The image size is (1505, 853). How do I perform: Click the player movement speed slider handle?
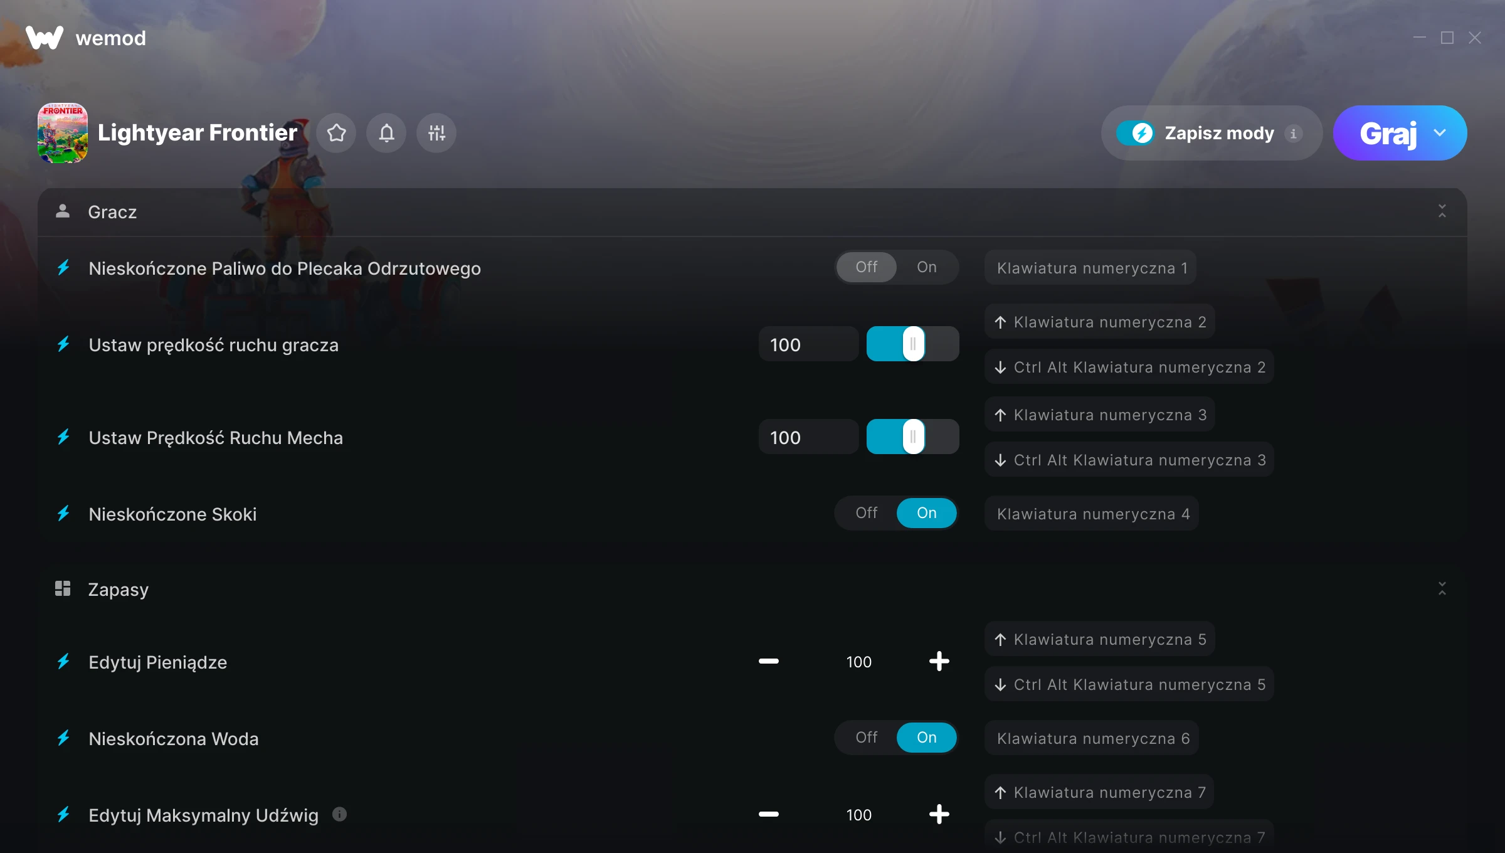913,344
